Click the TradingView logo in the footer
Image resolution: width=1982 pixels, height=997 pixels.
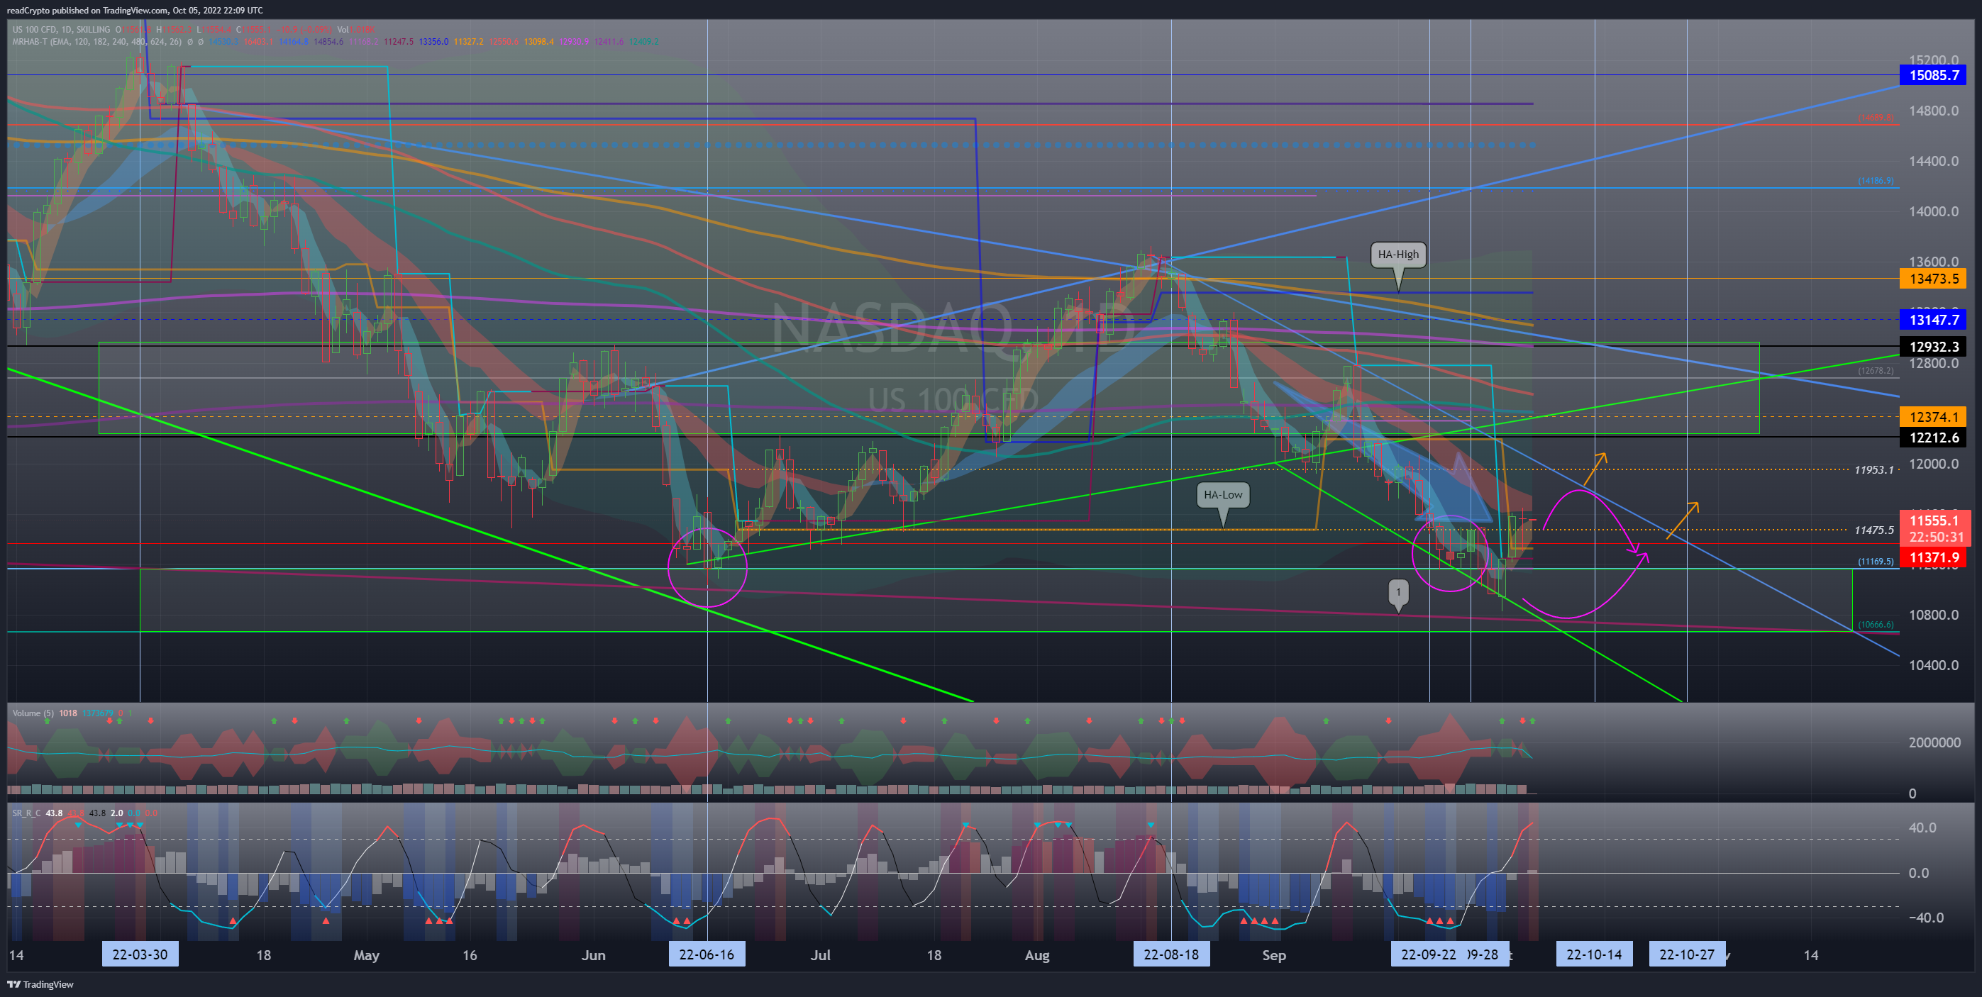tap(40, 984)
